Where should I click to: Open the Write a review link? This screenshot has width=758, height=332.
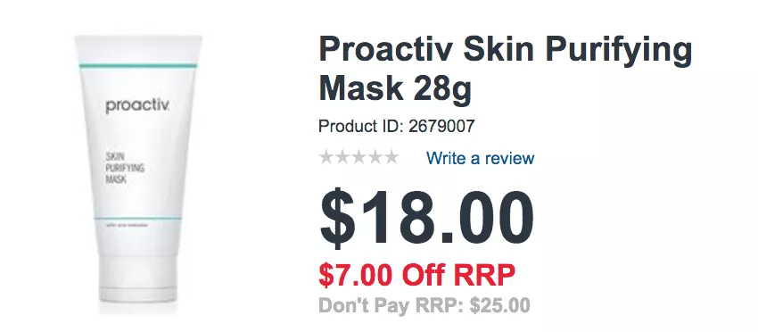tap(480, 158)
